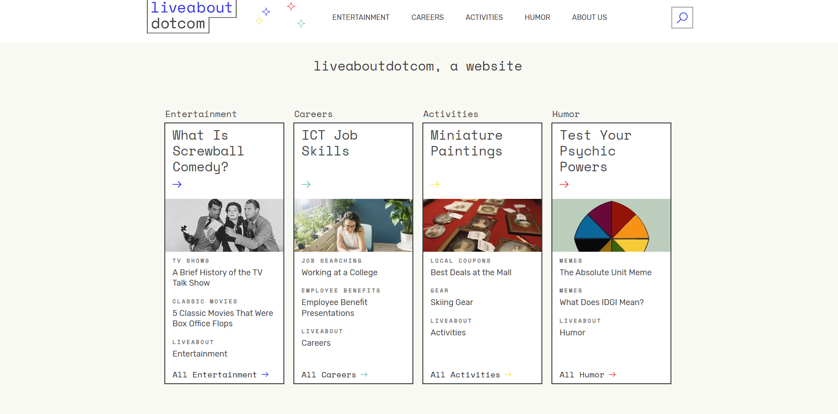Click the color wheel image
This screenshot has height=414, width=838.
tap(611, 225)
